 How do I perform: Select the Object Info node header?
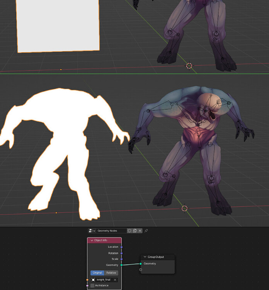(x=104, y=240)
